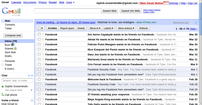Click the Report spam button

67,28
